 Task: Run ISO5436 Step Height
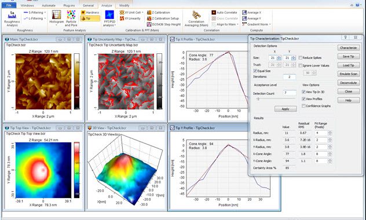pos(164,24)
